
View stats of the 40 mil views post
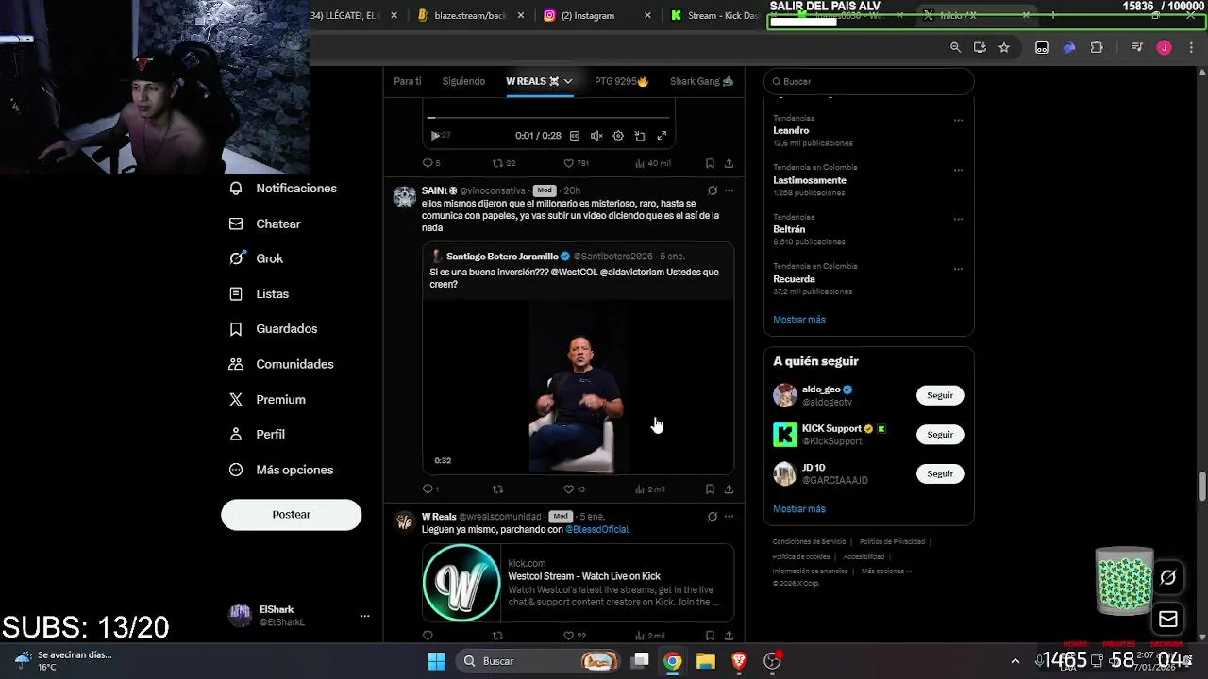[652, 163]
